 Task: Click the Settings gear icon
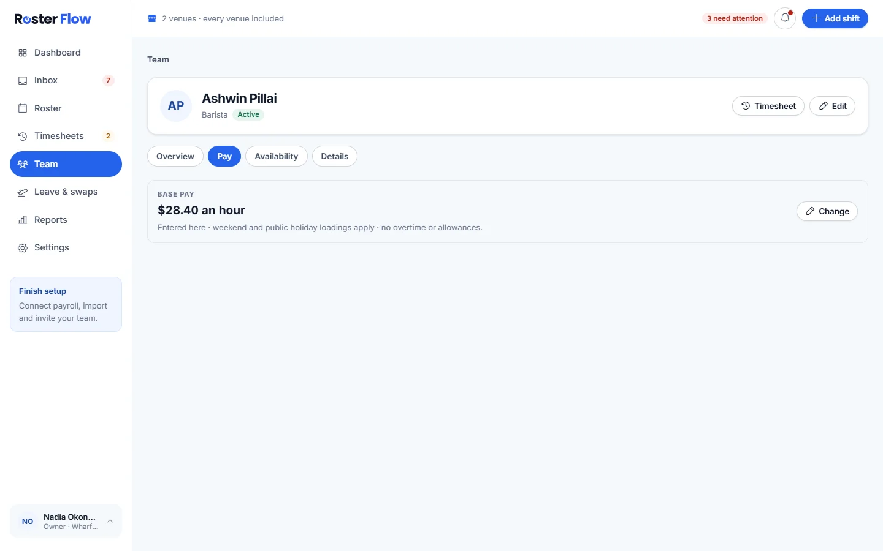(23, 247)
